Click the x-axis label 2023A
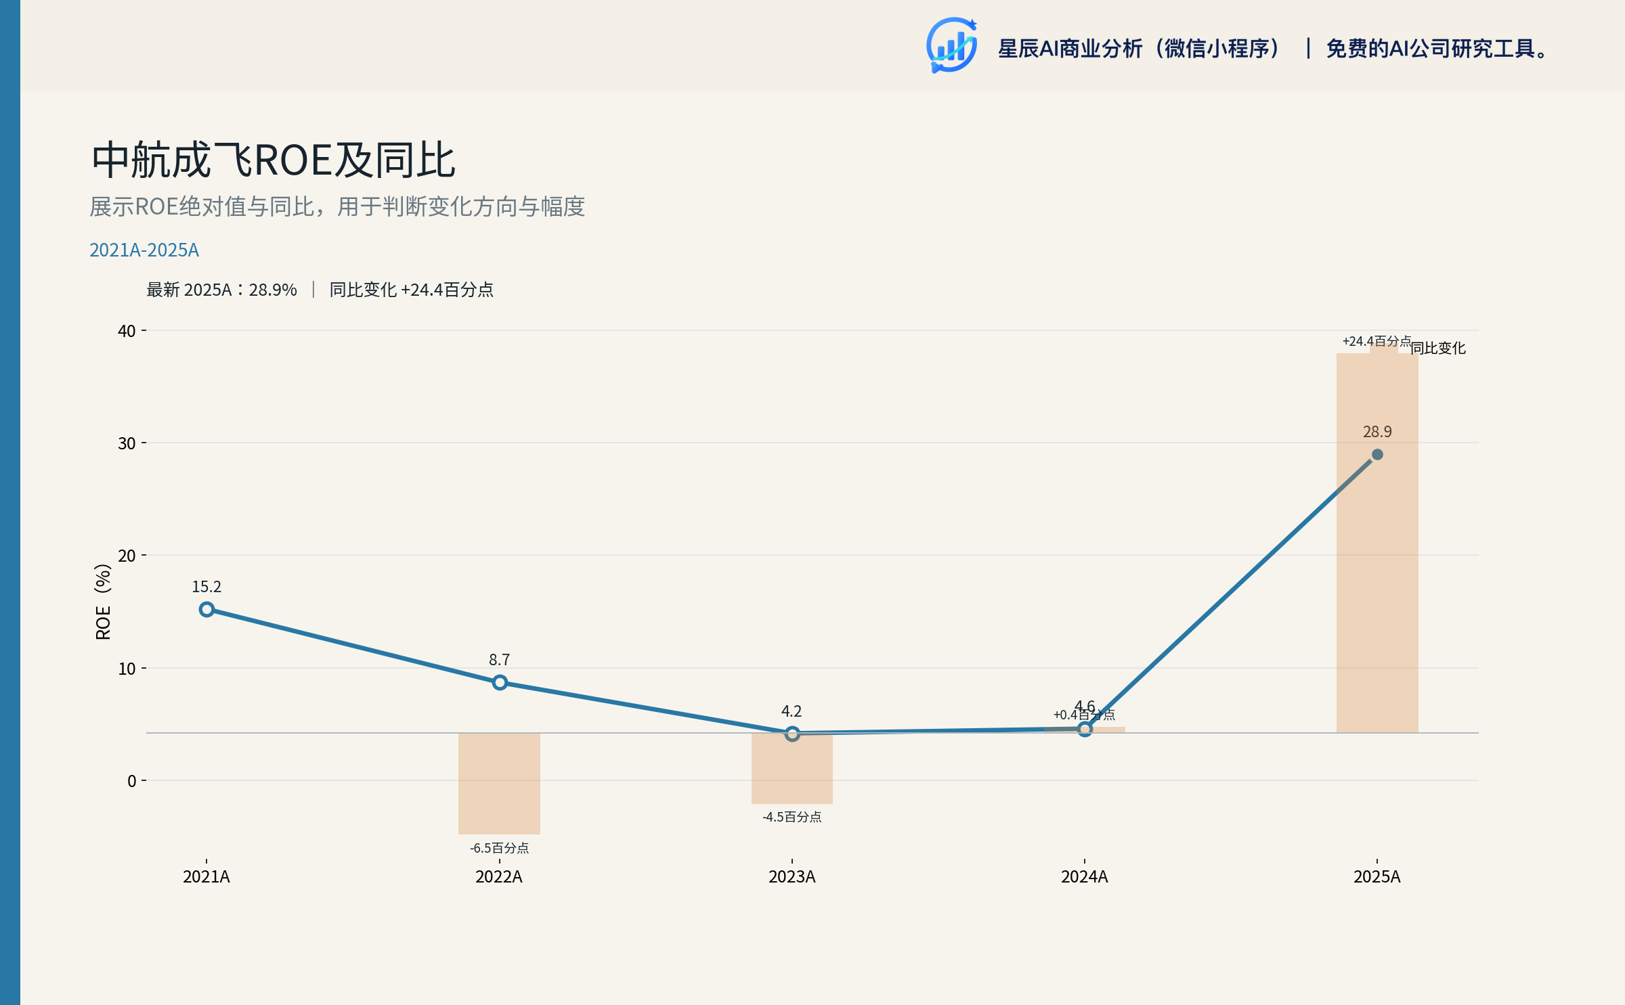 [x=792, y=877]
